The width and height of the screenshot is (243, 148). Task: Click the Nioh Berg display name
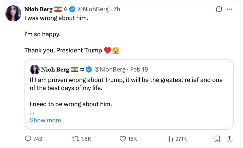pos(38,9)
